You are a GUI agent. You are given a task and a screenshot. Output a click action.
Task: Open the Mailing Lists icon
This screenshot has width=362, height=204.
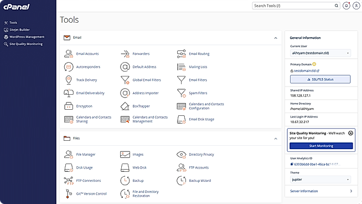click(x=181, y=67)
